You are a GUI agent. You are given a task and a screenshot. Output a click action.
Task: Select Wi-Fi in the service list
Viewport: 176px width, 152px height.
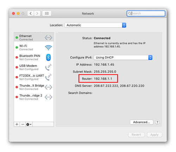(34, 47)
